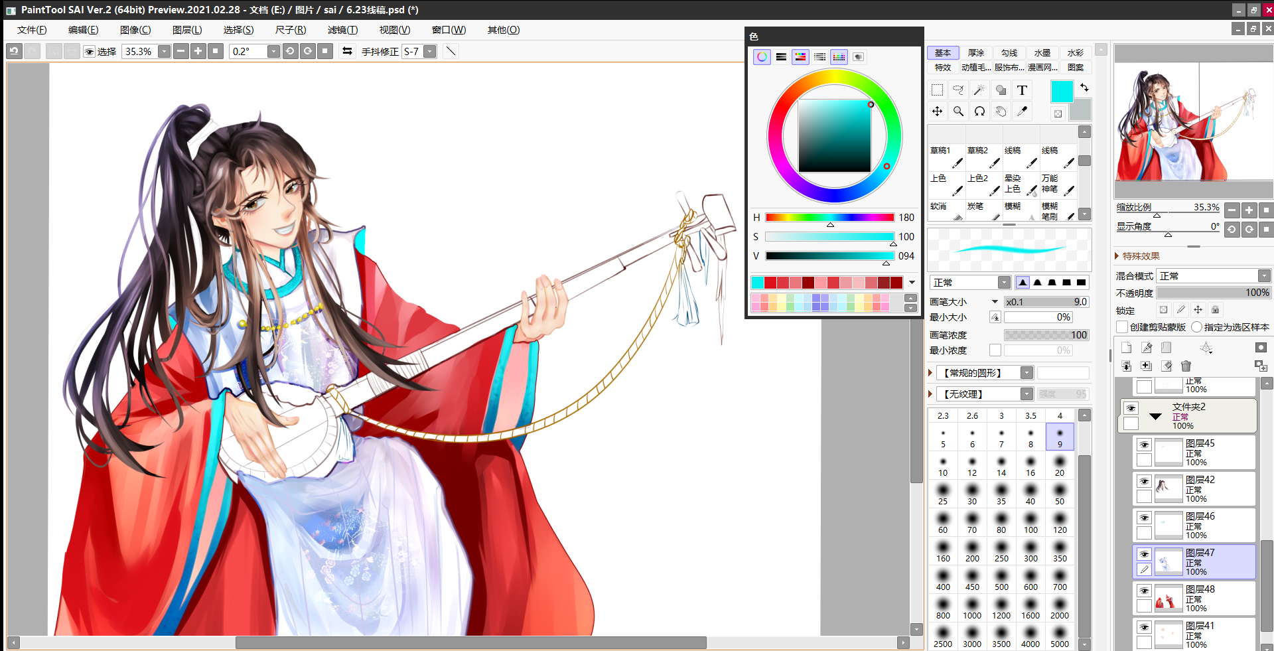Image resolution: width=1274 pixels, height=651 pixels.
Task: Select the text (T) tool
Action: [x=1022, y=90]
